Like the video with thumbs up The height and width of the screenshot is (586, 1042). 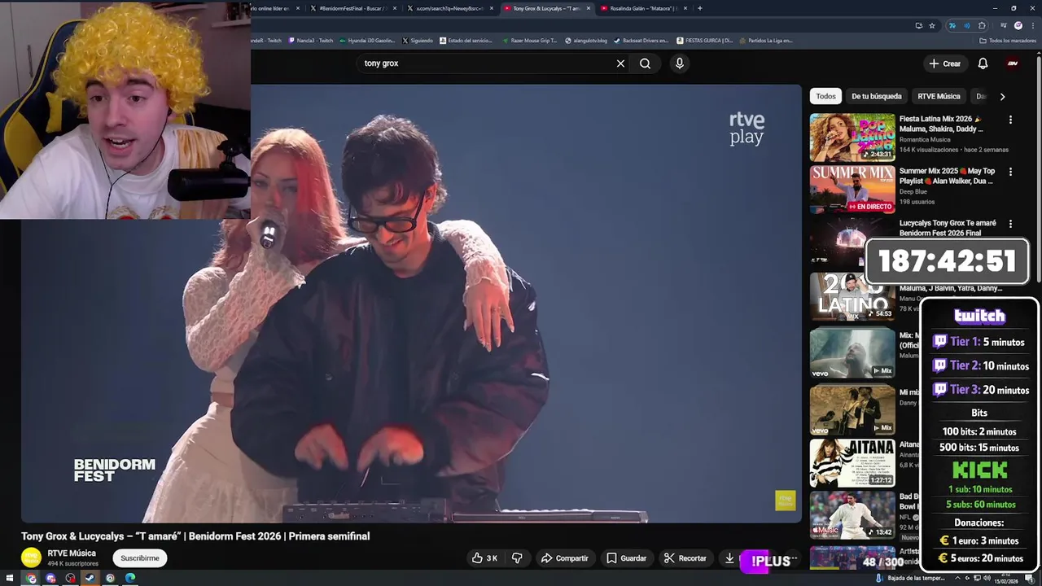pyautogui.click(x=484, y=558)
